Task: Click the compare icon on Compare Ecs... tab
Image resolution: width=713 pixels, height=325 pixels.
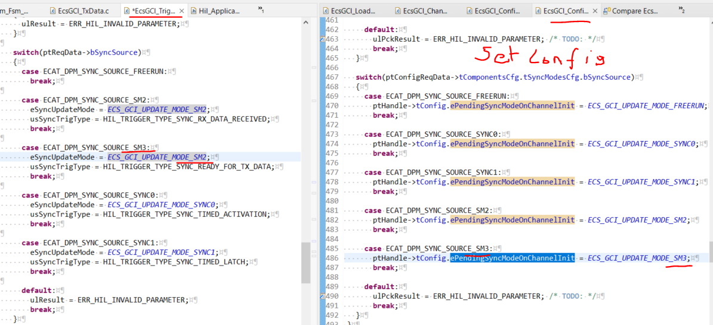Action: pos(607,11)
